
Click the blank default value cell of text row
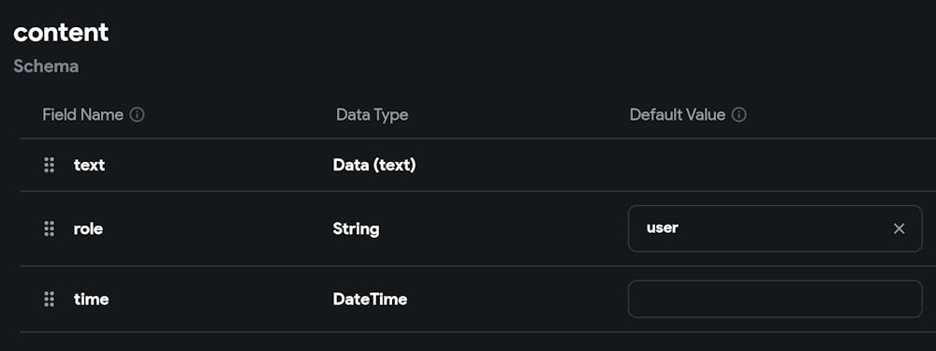pyautogui.click(x=775, y=166)
